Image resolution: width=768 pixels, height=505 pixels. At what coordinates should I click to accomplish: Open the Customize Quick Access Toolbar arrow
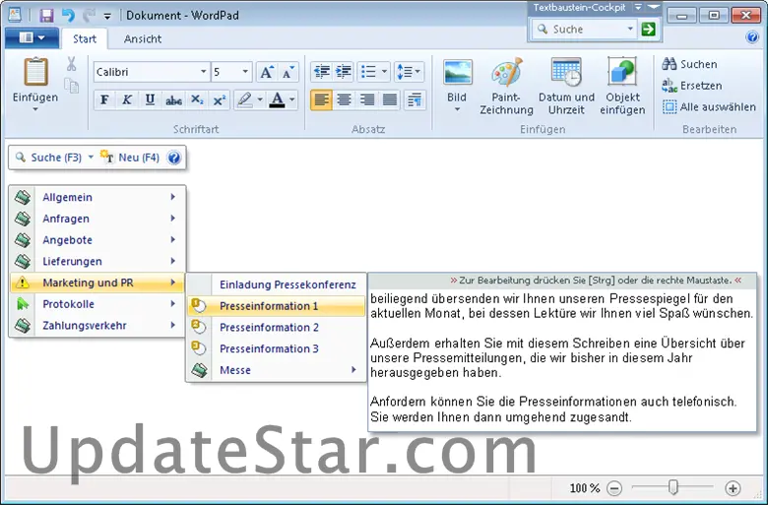tap(107, 16)
